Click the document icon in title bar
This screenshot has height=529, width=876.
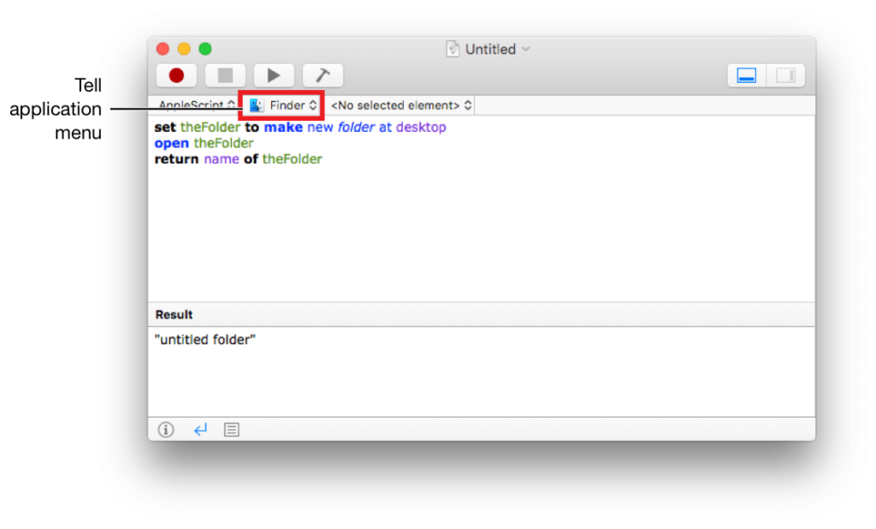(453, 49)
